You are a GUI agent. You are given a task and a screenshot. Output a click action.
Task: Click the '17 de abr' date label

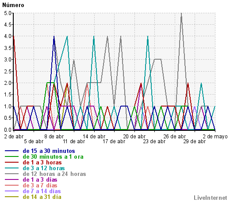coord(114,141)
